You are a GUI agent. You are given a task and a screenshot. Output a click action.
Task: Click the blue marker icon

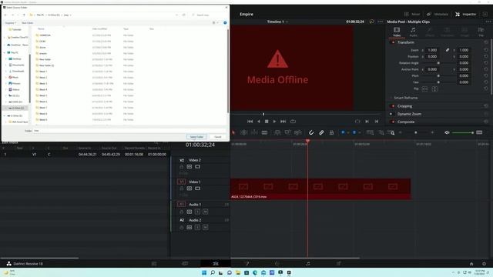tap(354, 132)
